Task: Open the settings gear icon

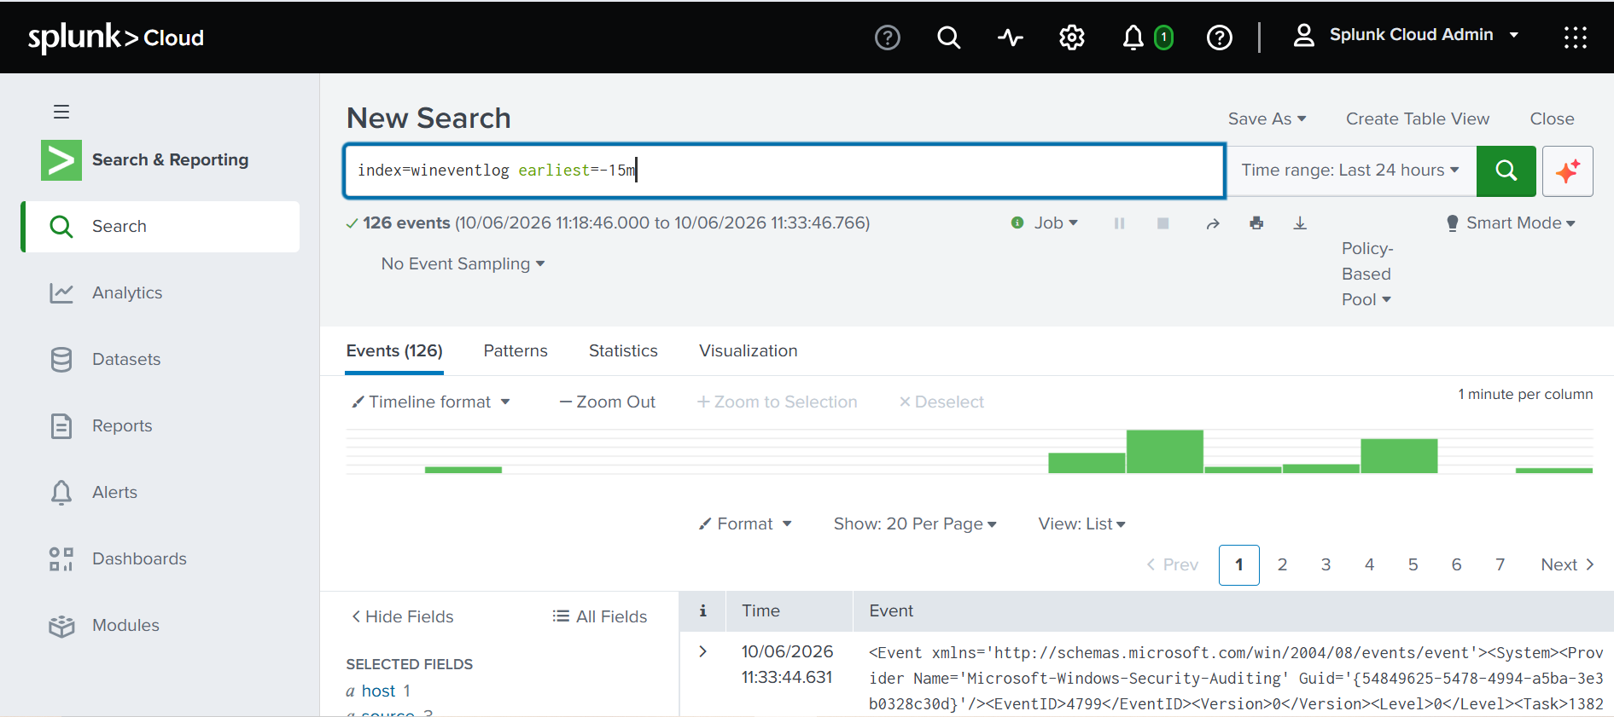Action: click(x=1072, y=38)
